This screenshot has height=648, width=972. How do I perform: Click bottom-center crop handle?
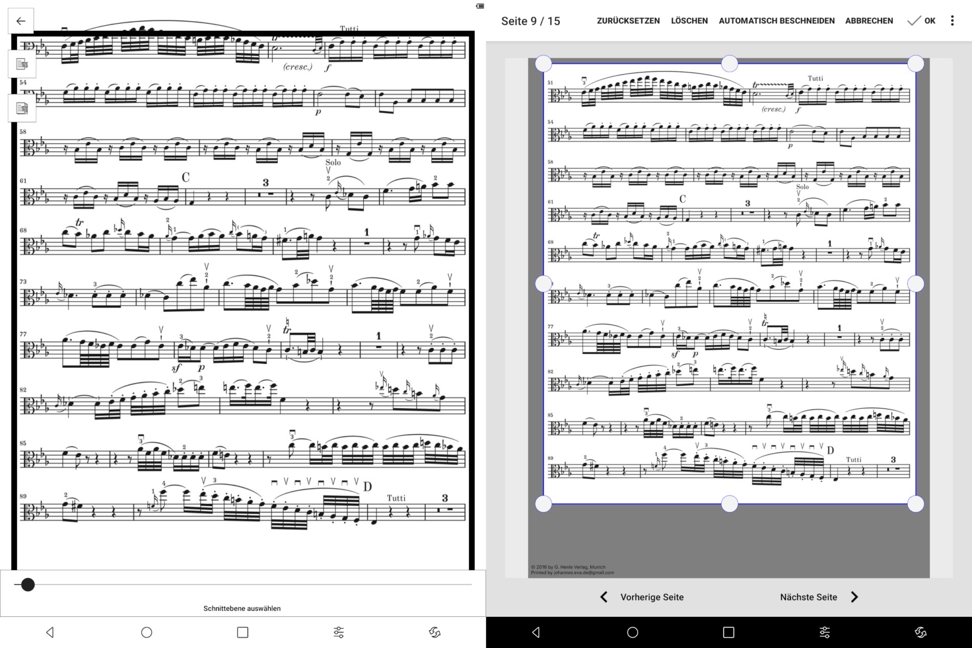(730, 504)
